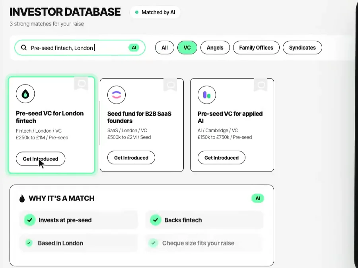This screenshot has height=268, width=358.
Task: Click the AI / Cambridge / VC text
Action: (218, 131)
